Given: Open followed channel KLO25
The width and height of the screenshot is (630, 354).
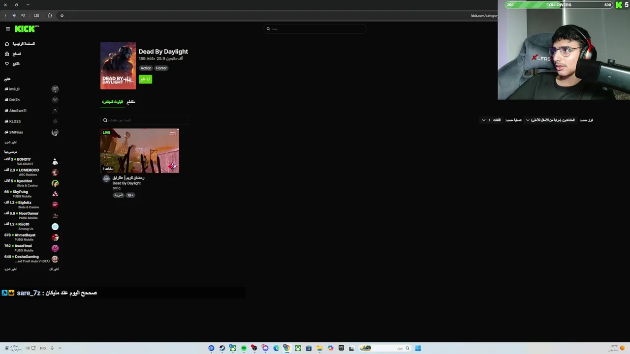Looking at the screenshot, I should tap(31, 121).
